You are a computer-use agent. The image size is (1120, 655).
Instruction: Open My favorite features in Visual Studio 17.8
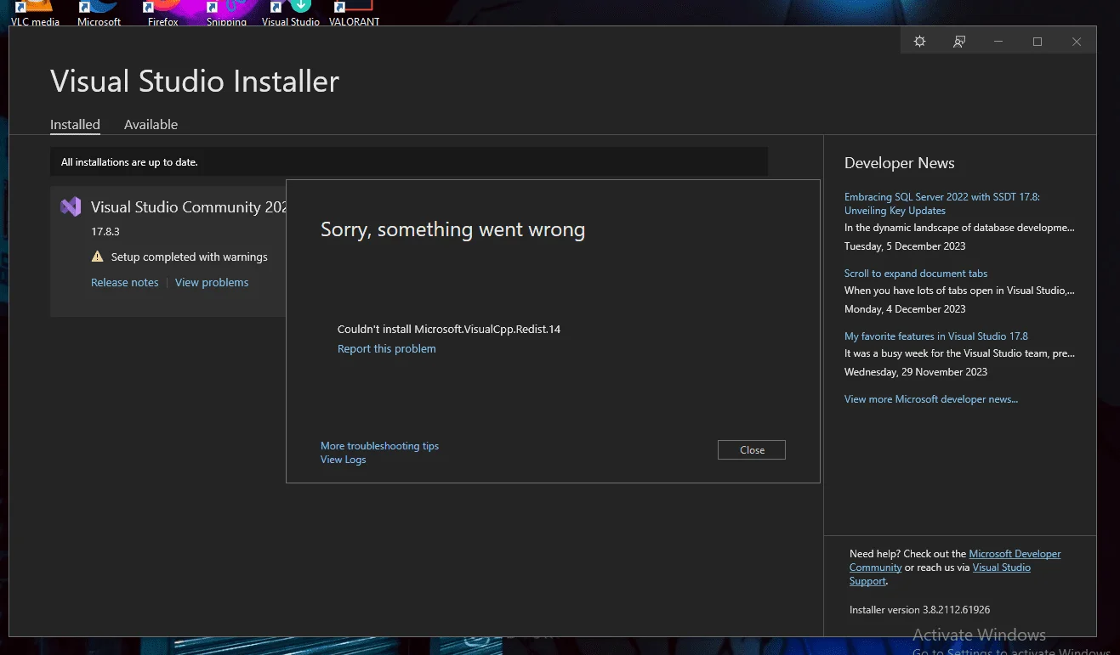tap(936, 336)
